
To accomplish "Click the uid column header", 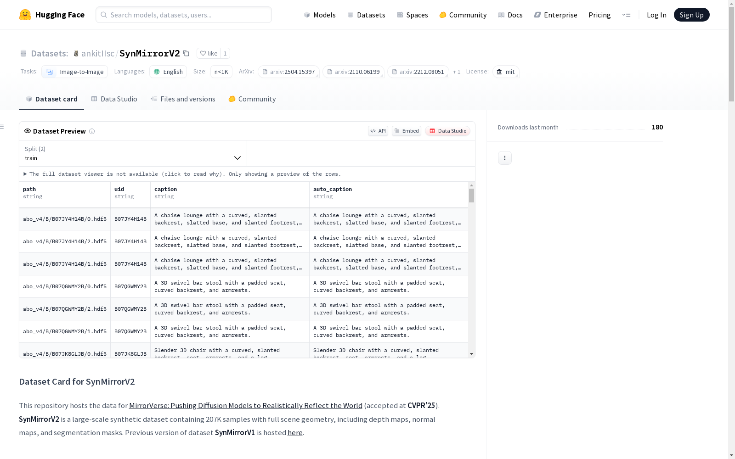I will pyautogui.click(x=130, y=195).
